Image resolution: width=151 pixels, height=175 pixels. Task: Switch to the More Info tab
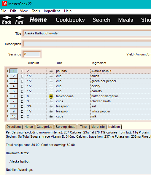click(x=98, y=127)
